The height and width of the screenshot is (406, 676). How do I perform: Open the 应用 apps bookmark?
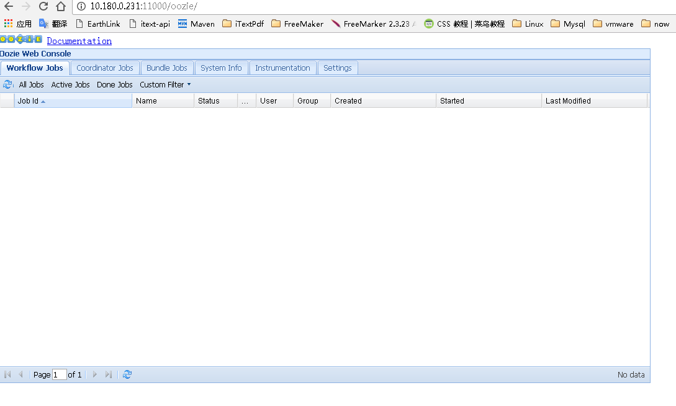click(x=17, y=24)
